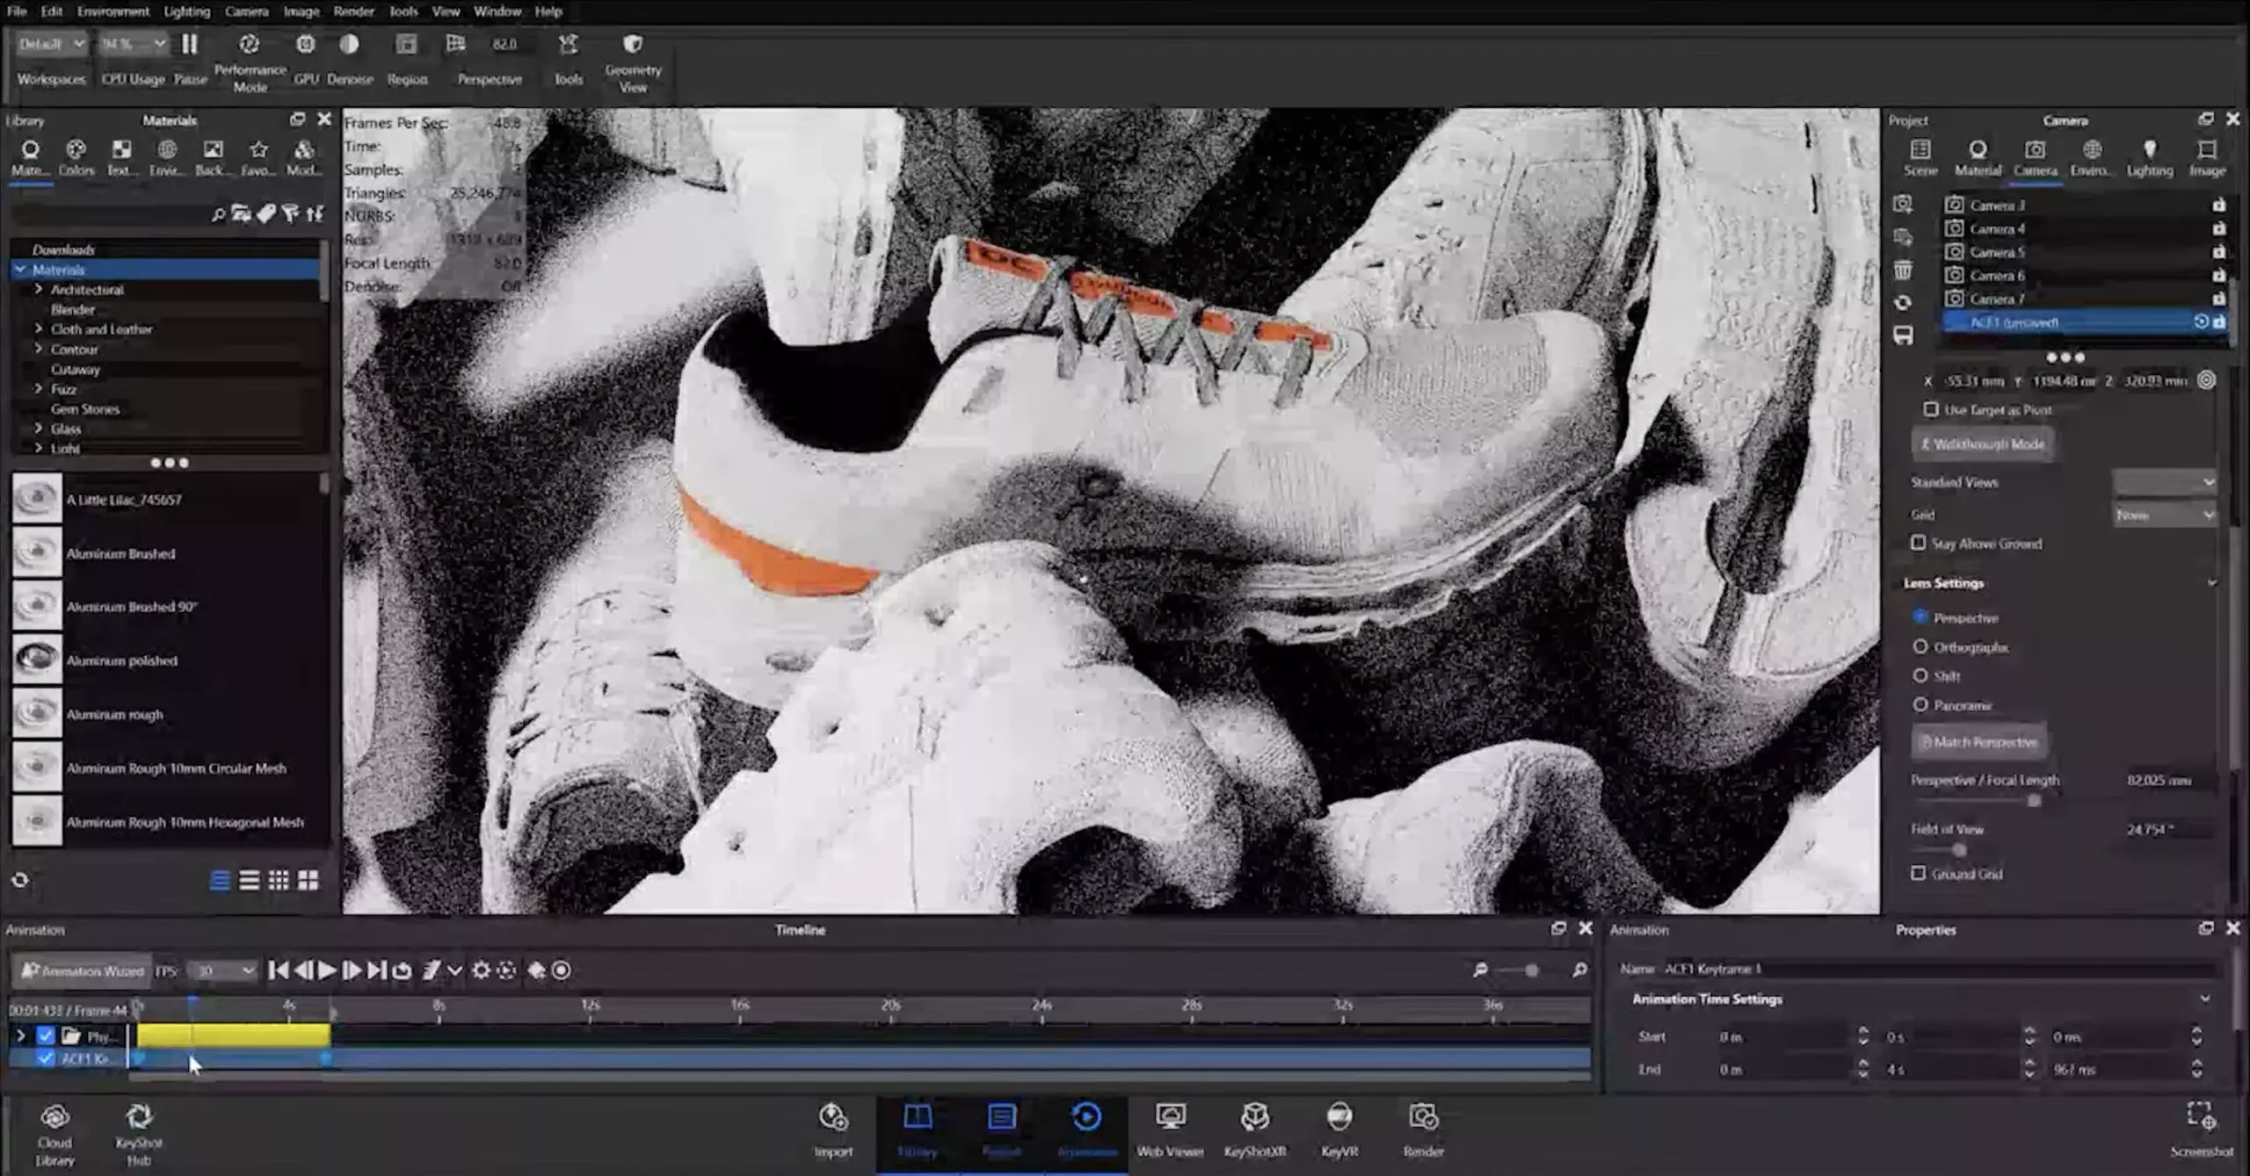Launch KeyShotXR from bottom toolbar
The height and width of the screenshot is (1176, 2250).
1254,1118
